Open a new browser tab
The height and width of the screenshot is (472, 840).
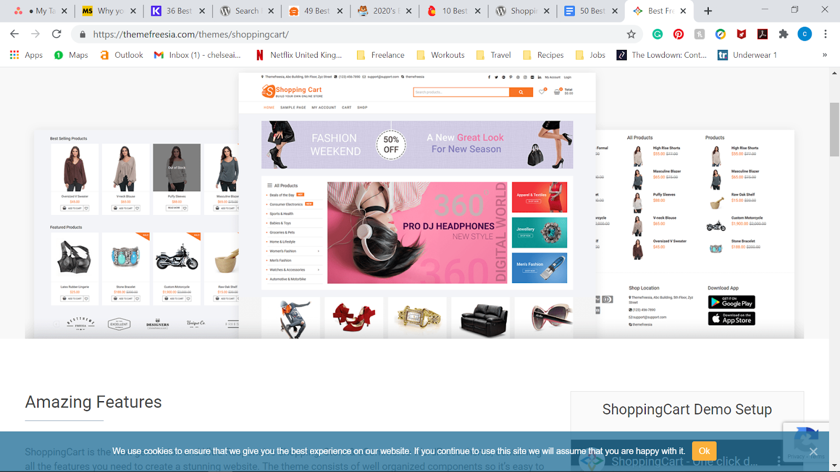708,11
